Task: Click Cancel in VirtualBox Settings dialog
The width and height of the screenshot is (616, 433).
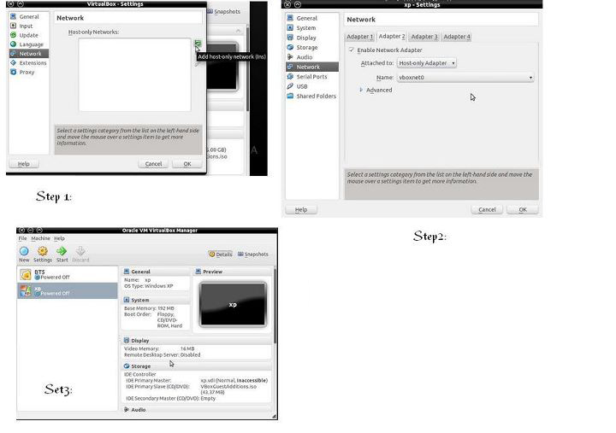Action: click(153, 164)
